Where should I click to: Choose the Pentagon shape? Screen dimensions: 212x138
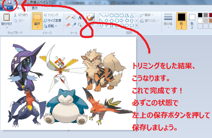(x=112, y=21)
